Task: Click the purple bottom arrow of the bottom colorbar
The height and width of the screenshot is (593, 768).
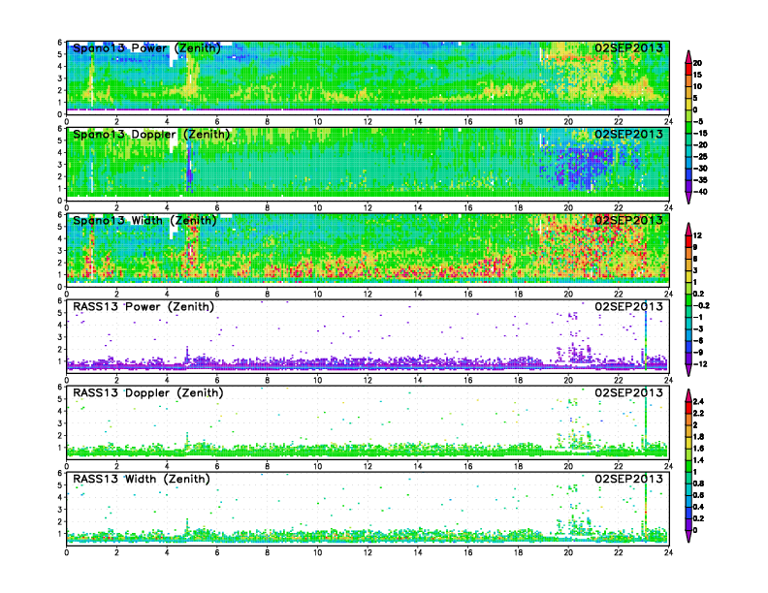Action: tap(688, 537)
